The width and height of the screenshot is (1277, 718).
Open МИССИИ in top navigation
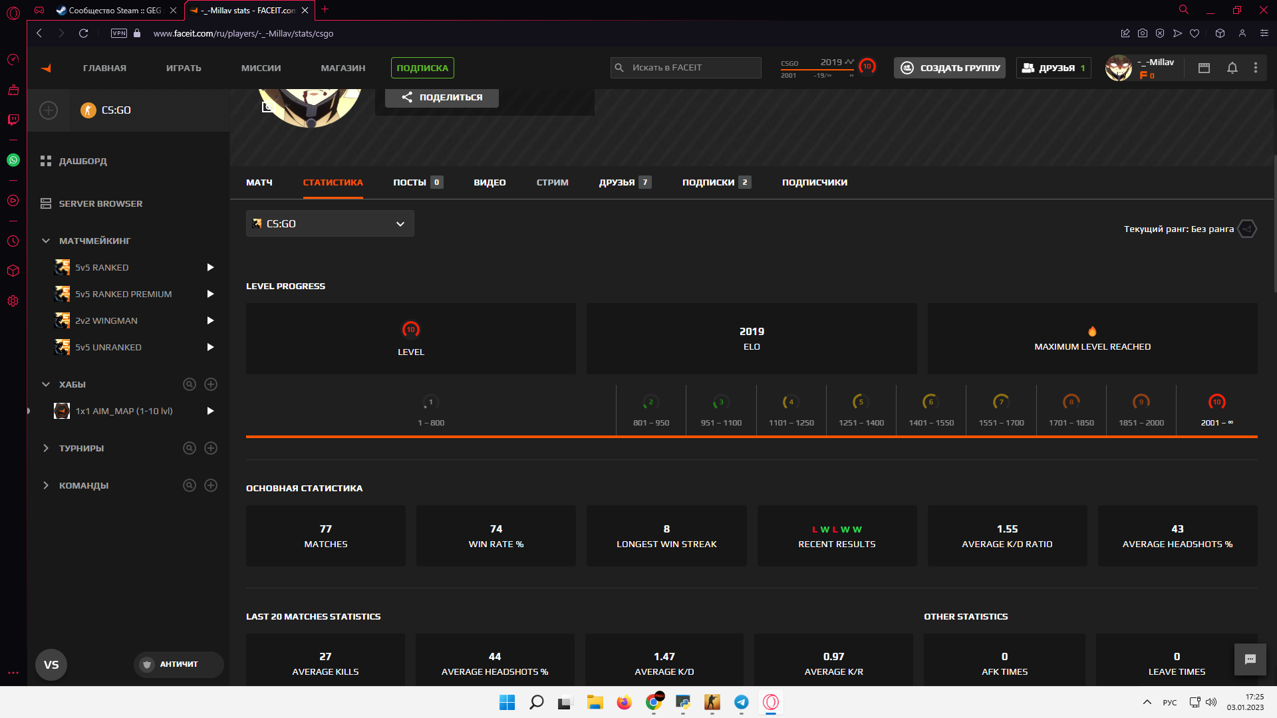click(261, 68)
